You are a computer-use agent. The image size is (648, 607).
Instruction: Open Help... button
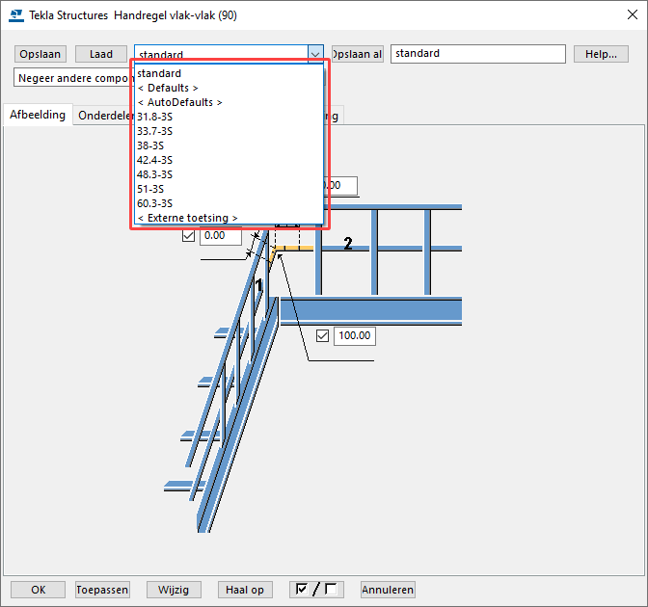tap(601, 54)
